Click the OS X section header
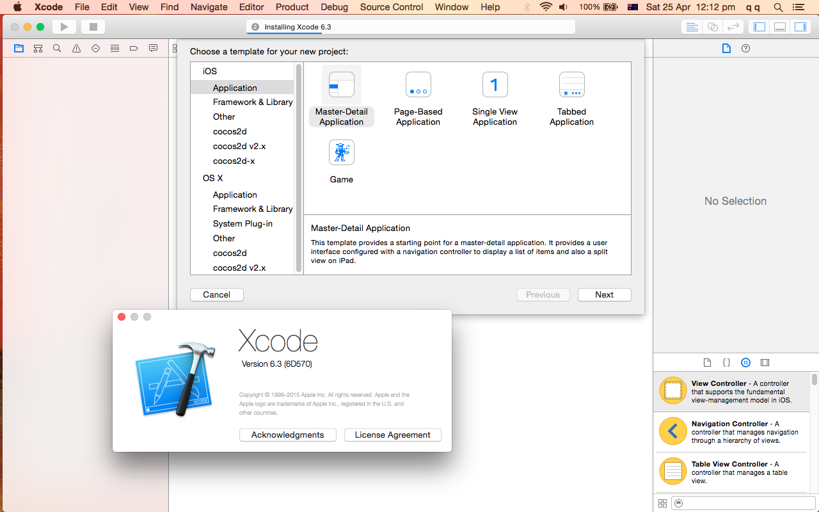The height and width of the screenshot is (512, 819). click(x=213, y=178)
